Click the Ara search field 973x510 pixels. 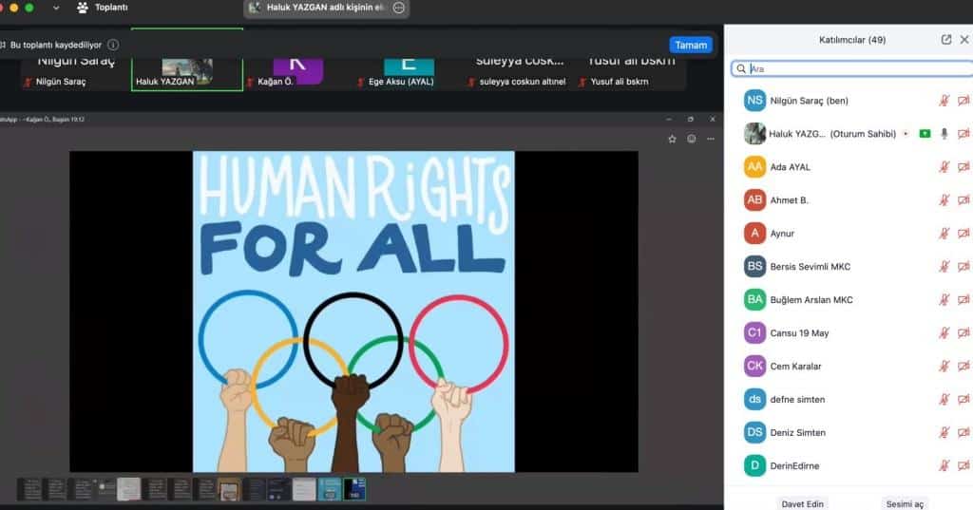850,68
